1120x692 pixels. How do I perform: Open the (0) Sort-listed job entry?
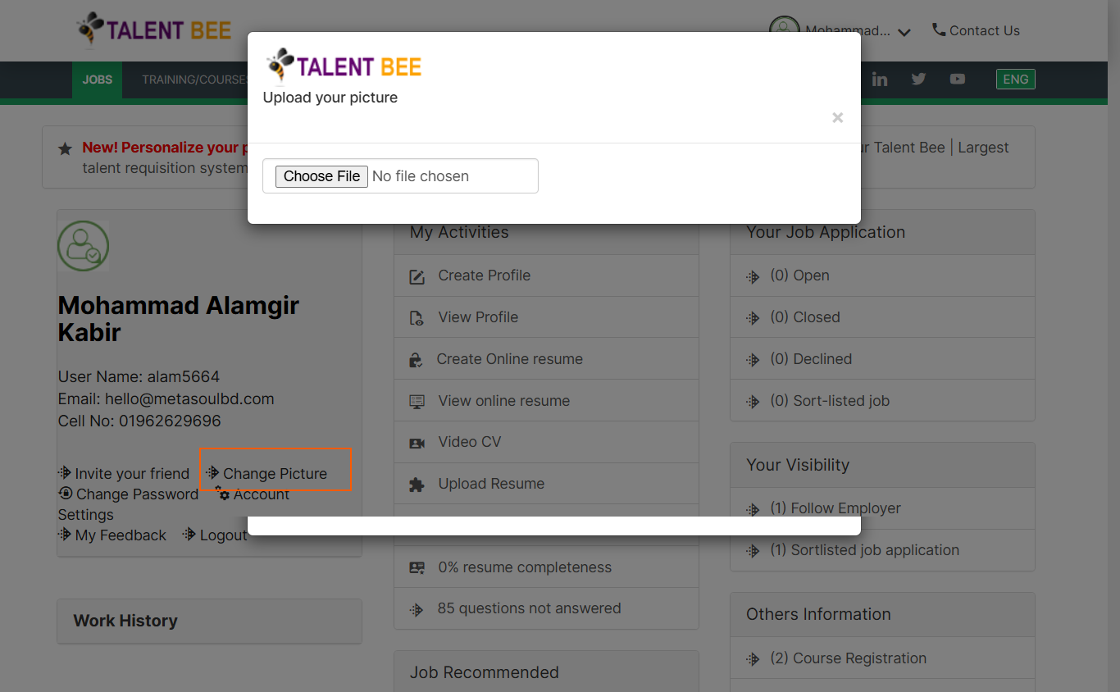pos(840,401)
